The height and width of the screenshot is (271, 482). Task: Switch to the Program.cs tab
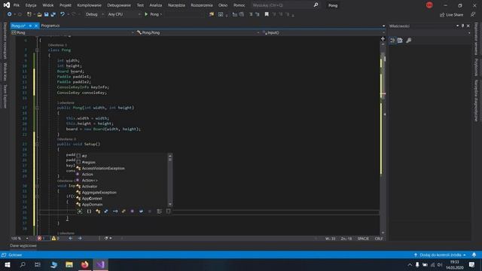(50, 26)
